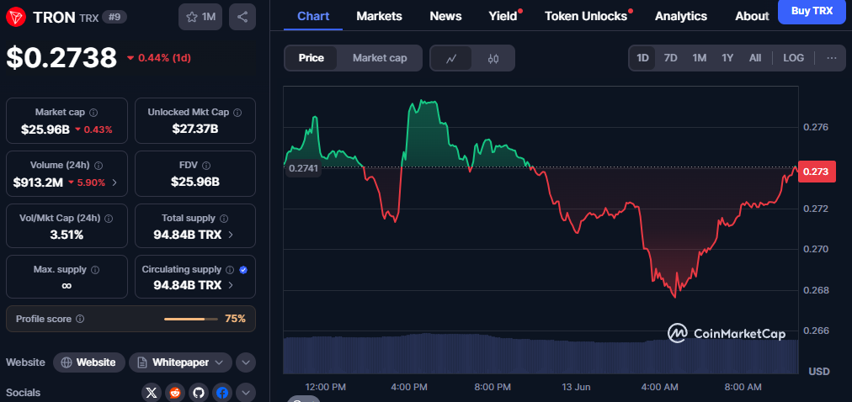The image size is (852, 402).
Task: Open the share icon button
Action: coord(242,17)
